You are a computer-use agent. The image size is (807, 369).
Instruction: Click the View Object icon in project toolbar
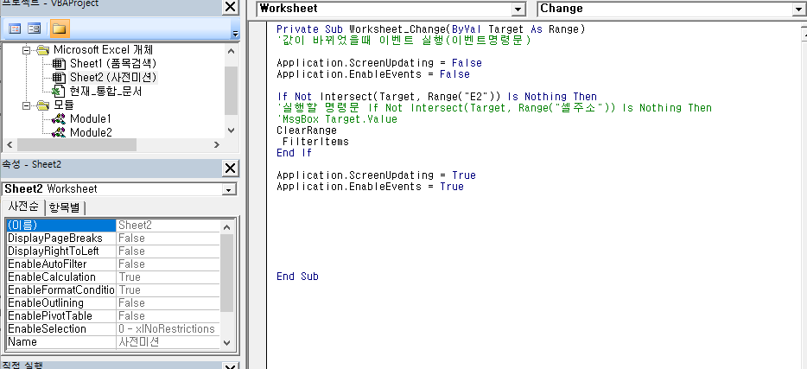(35, 29)
